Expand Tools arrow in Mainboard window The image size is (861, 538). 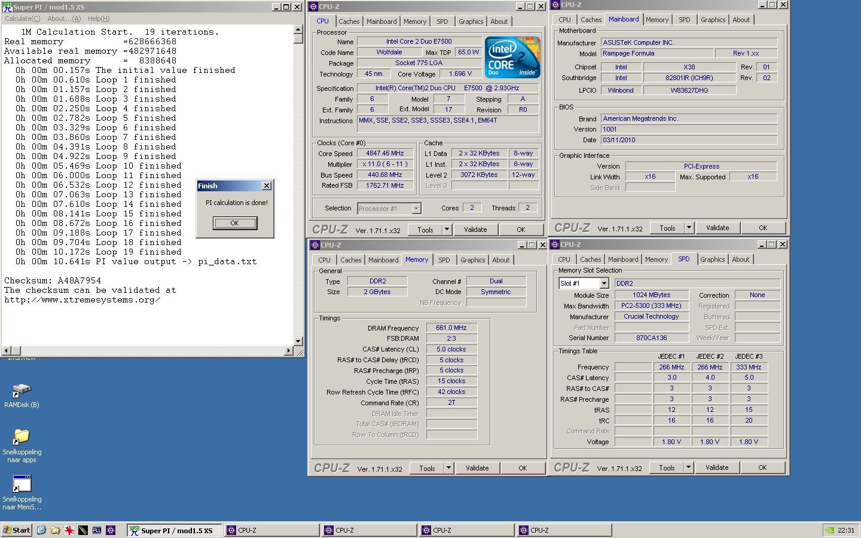[689, 228]
